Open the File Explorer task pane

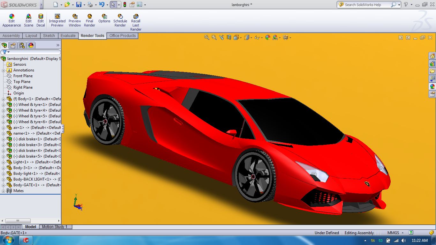coord(432,71)
